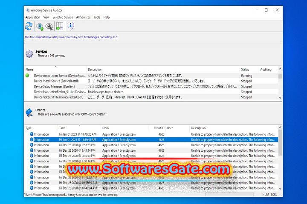Sort events by From column header
Screen dimensions: 307x204
coord(125,128)
